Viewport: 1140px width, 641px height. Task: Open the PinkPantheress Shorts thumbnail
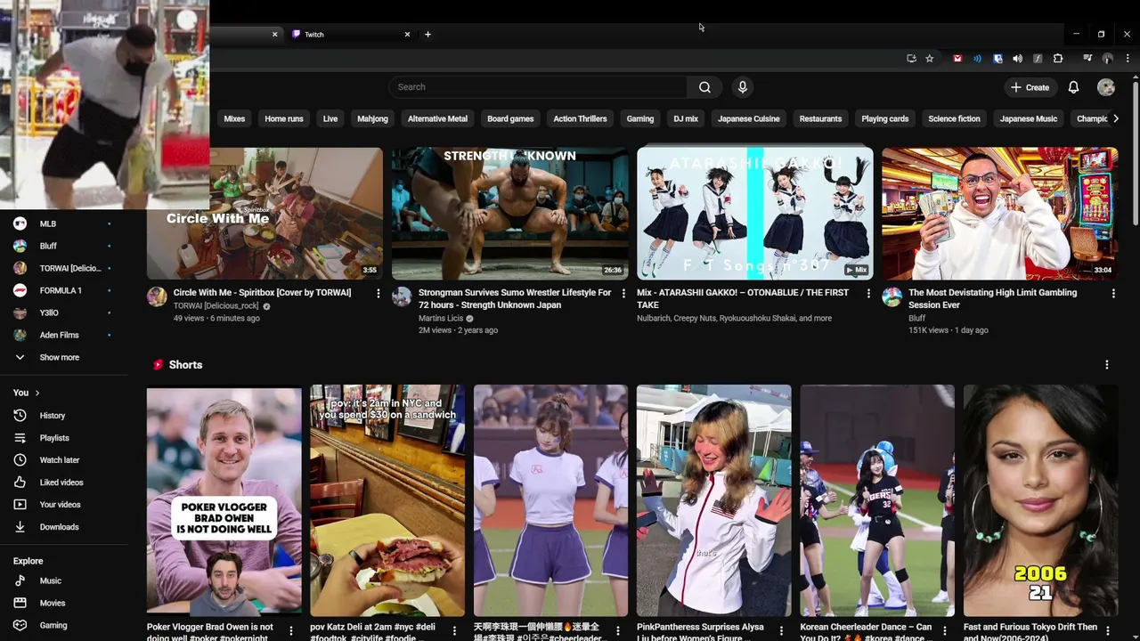[714, 500]
